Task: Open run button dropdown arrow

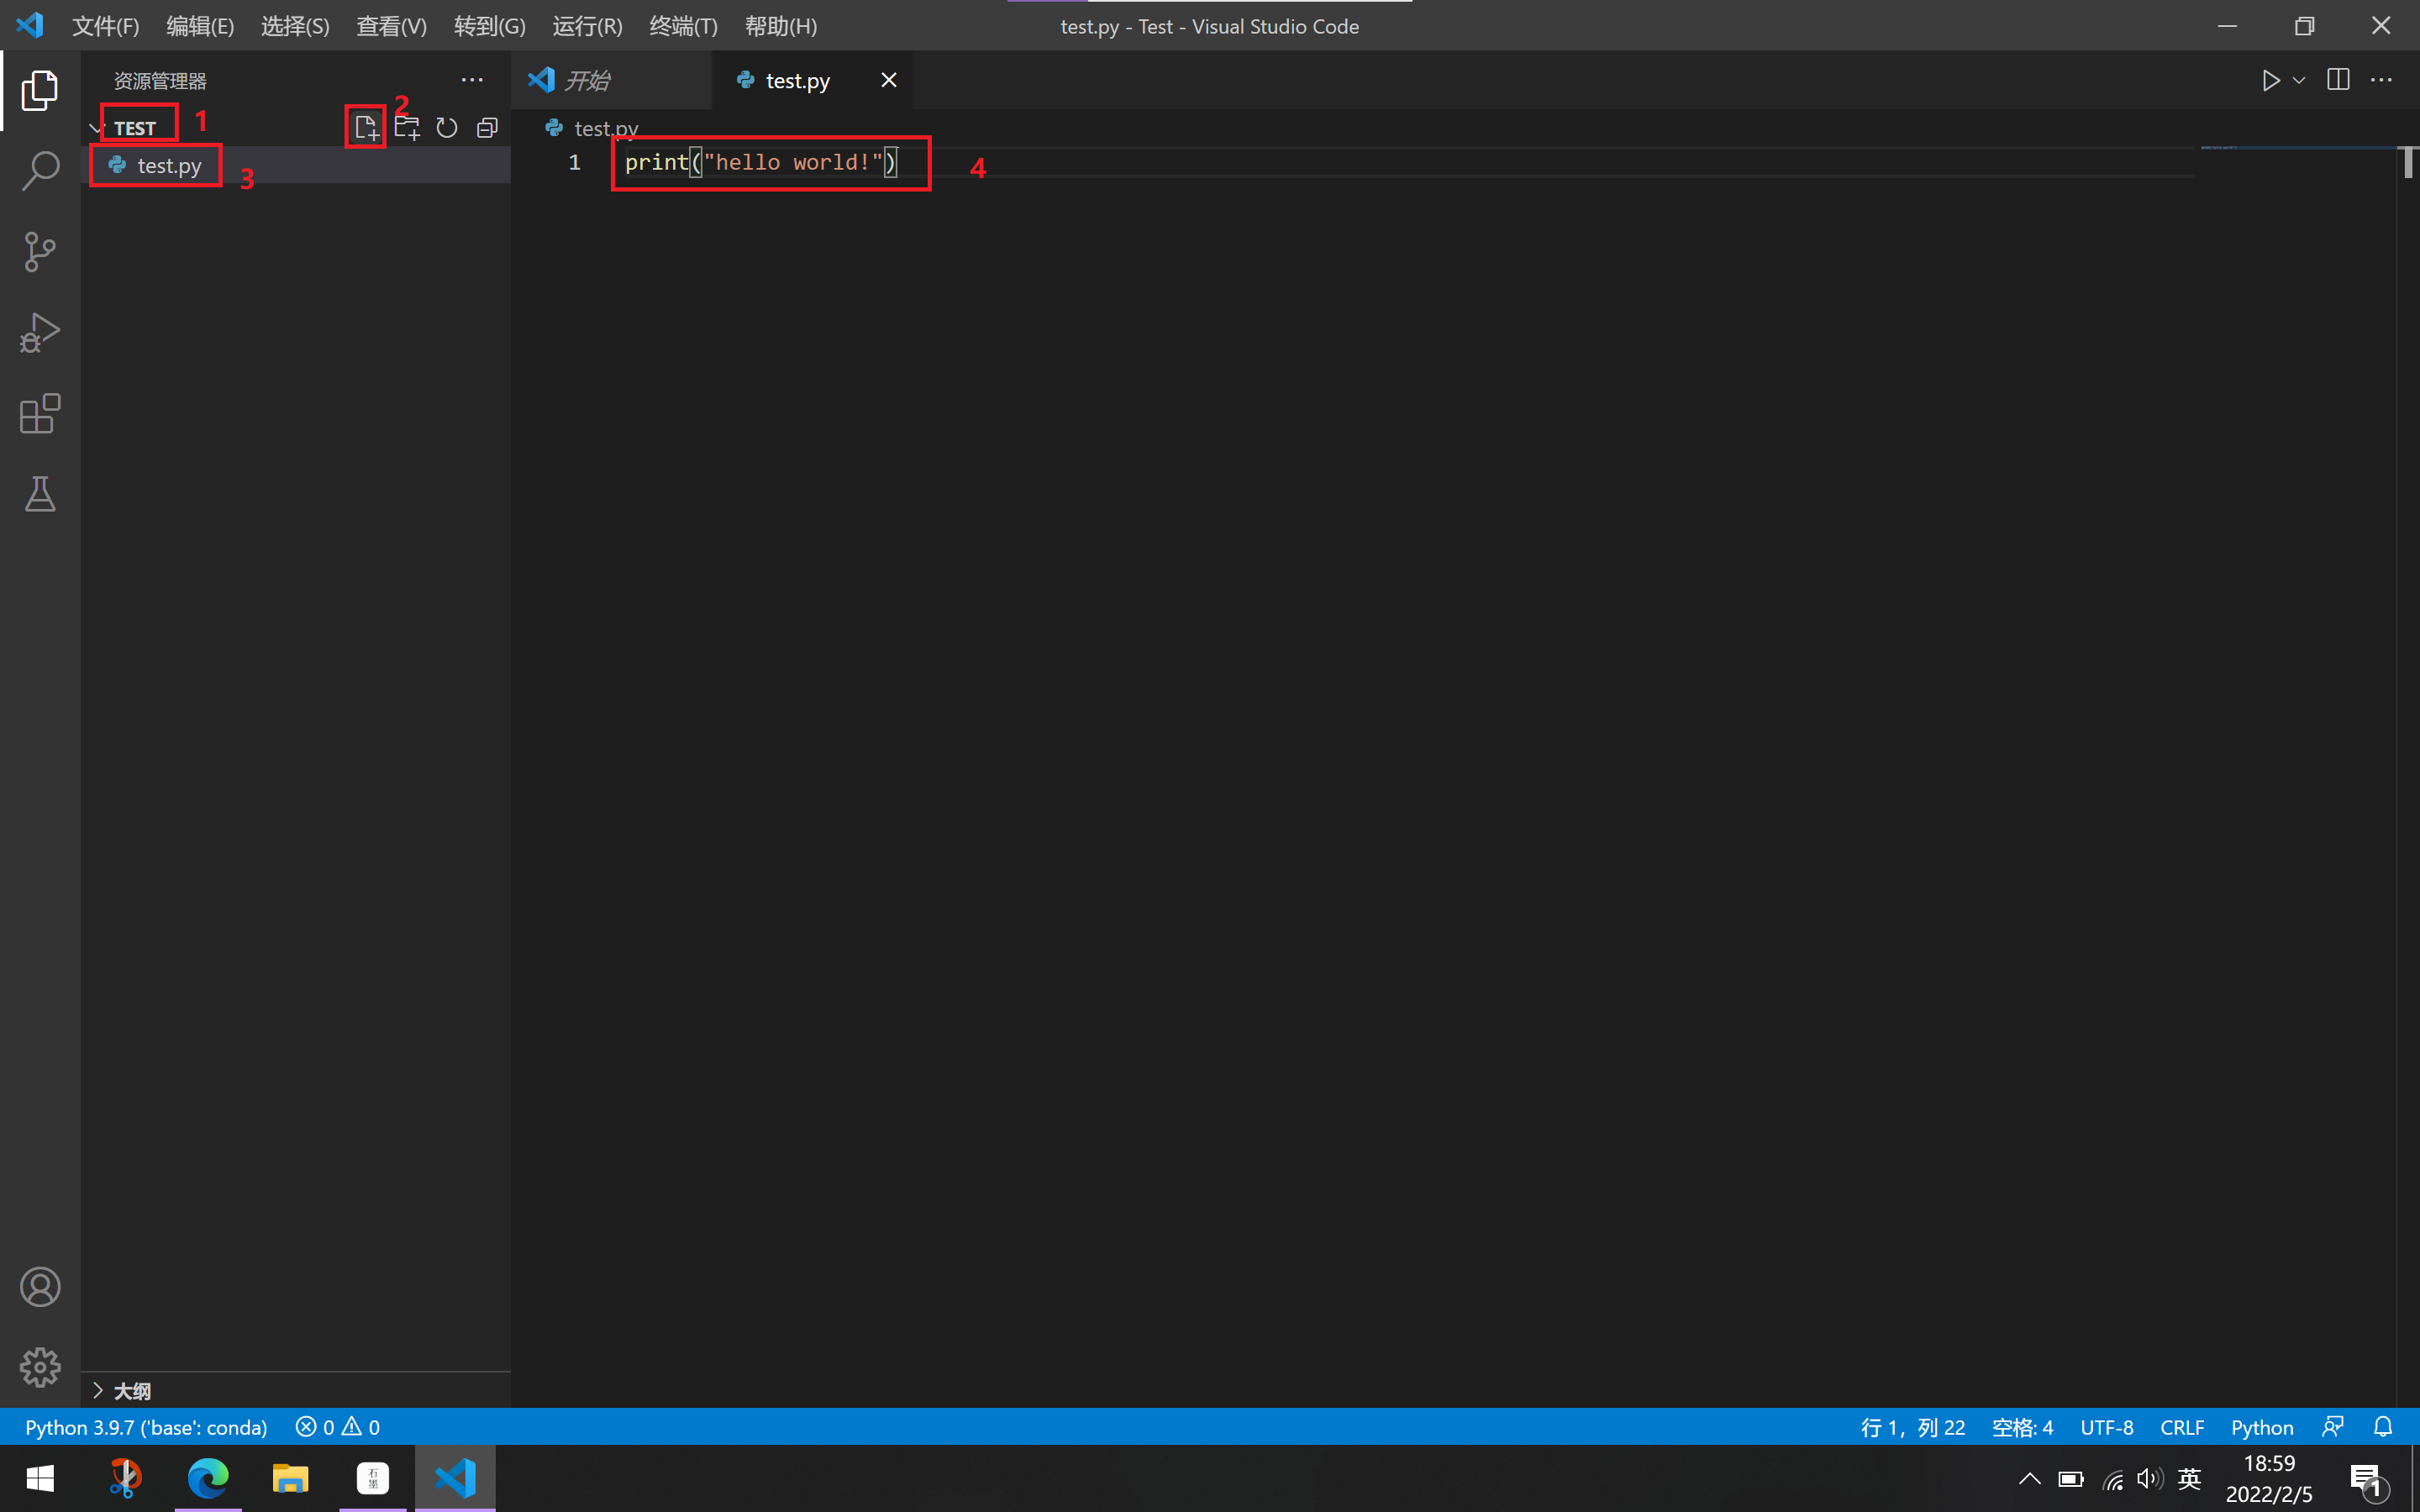Action: click(x=2299, y=80)
